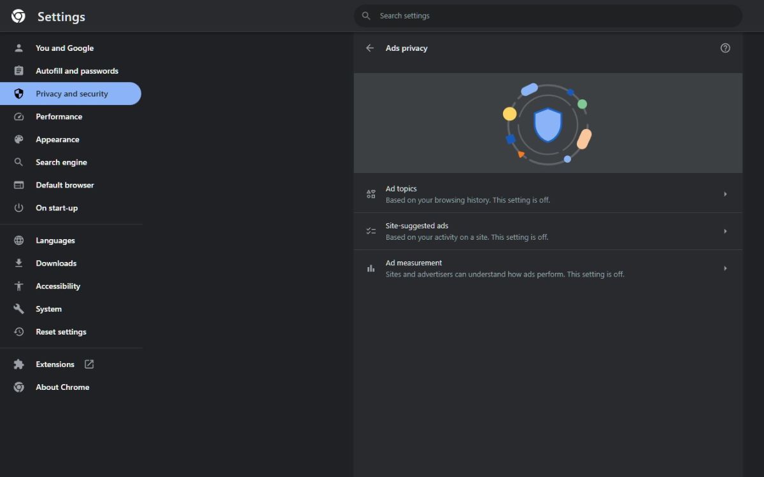Click the Site-suggested ads checklist icon
Image resolution: width=764 pixels, height=477 pixels.
click(x=371, y=231)
